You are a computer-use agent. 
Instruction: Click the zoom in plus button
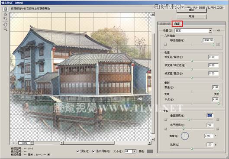tap(16, 143)
